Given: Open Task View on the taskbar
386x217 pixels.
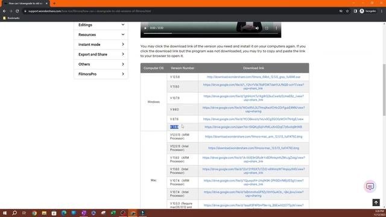Looking at the screenshot, I should pyautogui.click(x=24, y=213).
